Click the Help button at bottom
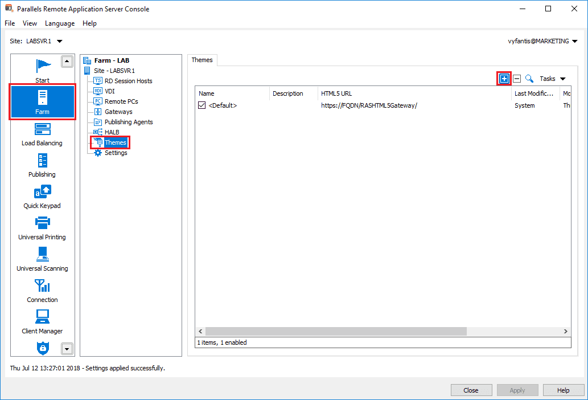Image resolution: width=588 pixels, height=400 pixels. coord(564,390)
